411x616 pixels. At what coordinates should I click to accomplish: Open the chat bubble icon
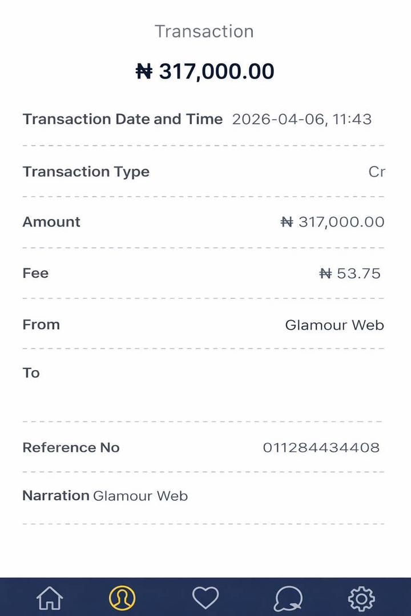(288, 598)
